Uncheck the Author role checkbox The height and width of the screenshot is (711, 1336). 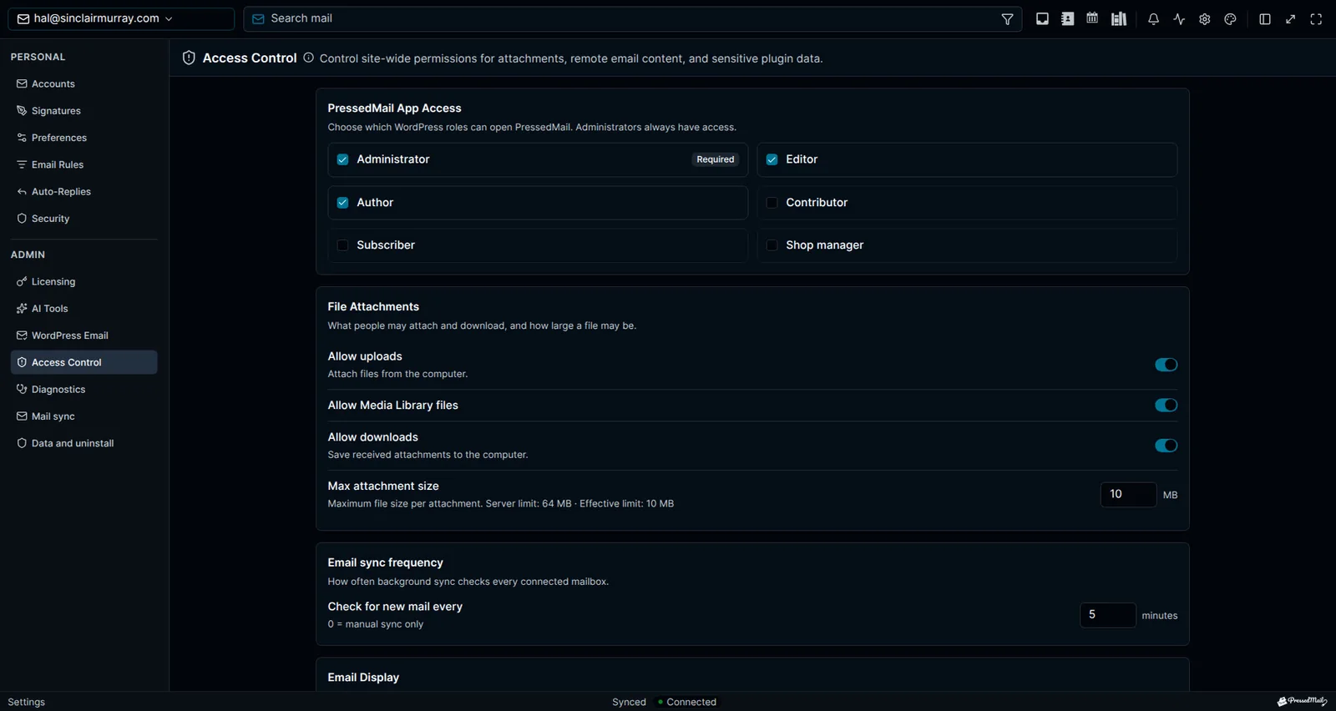click(x=342, y=203)
